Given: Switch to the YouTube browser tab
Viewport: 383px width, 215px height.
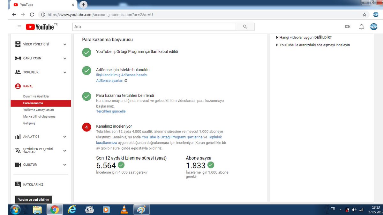Looking at the screenshot, I should tap(43, 5).
